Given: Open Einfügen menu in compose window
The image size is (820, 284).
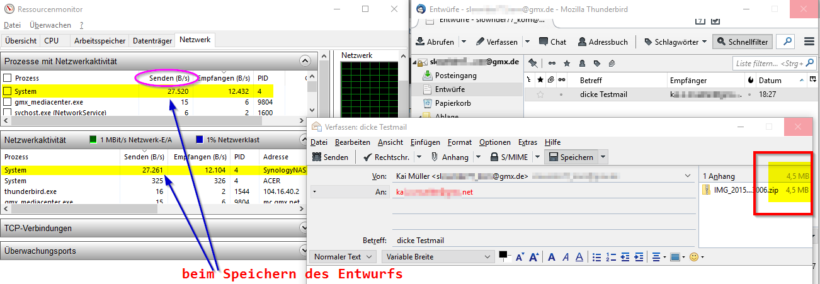Looking at the screenshot, I should [425, 142].
